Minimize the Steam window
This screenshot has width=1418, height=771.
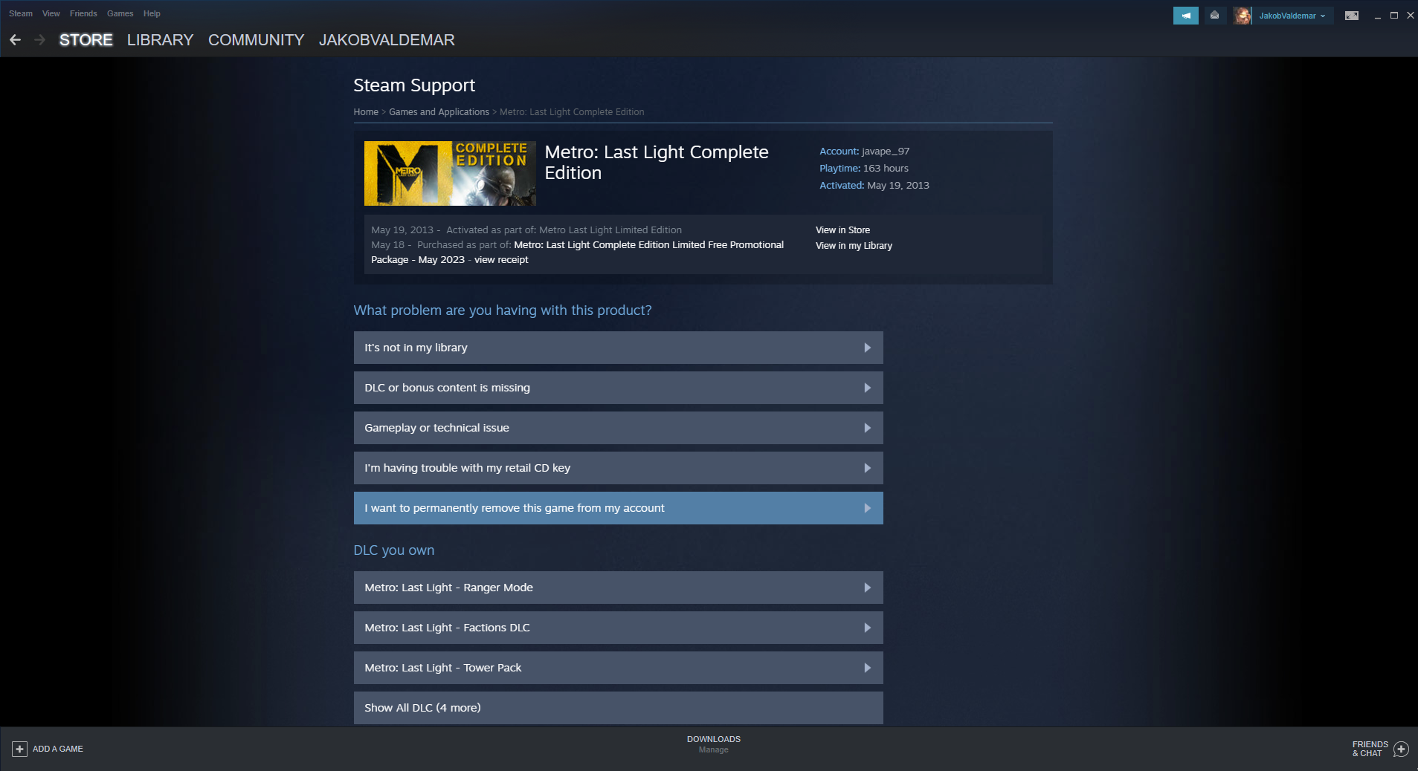coord(1378,16)
